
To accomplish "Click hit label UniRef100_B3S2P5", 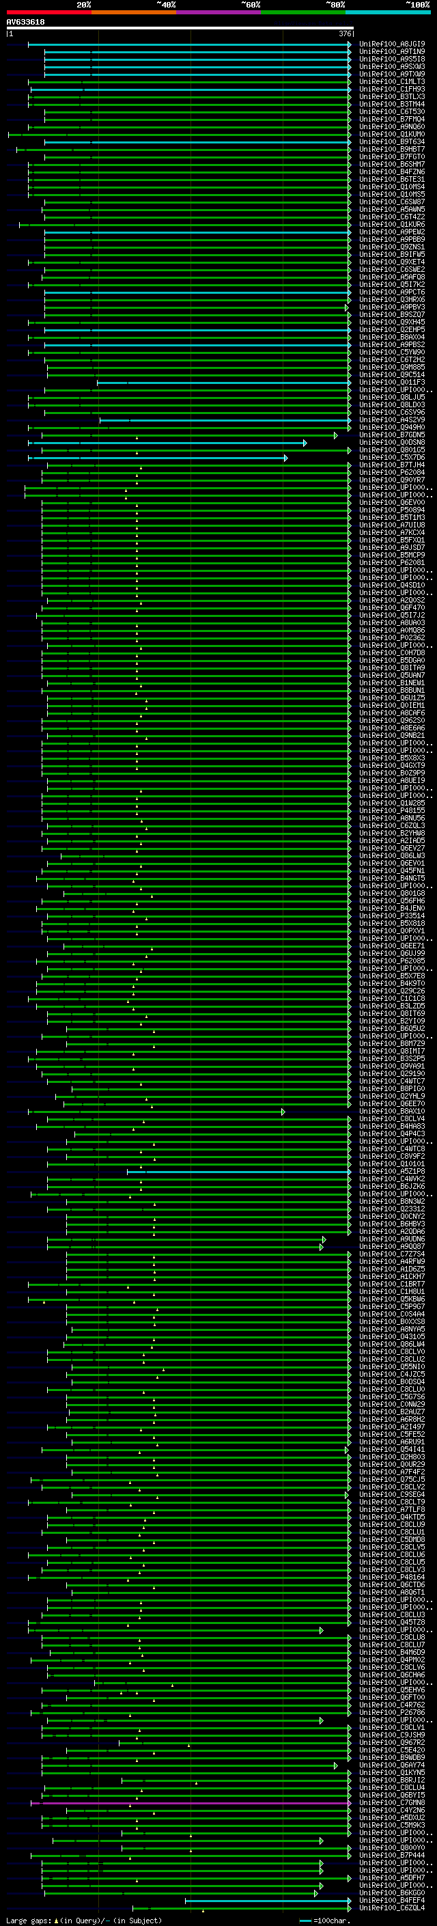I will point(392,1058).
